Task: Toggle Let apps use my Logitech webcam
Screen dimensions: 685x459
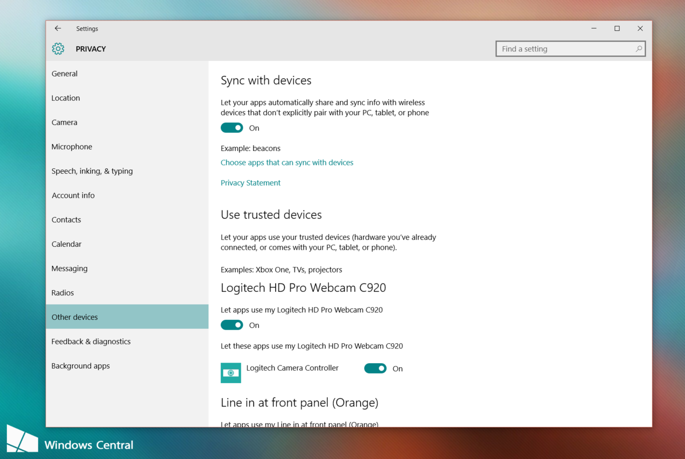Action: coord(232,325)
